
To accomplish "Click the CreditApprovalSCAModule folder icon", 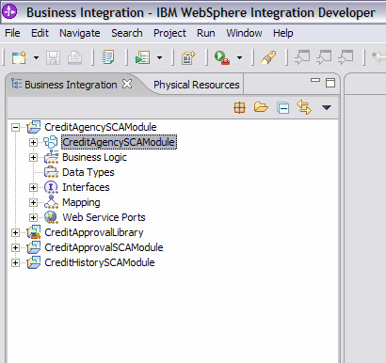I will 34,247.
